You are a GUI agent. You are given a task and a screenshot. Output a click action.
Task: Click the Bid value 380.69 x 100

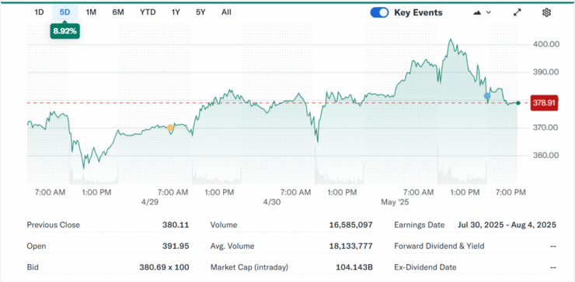(164, 267)
